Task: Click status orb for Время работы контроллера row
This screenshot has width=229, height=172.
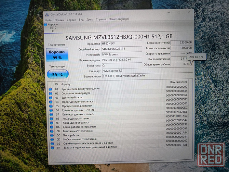Action: coord(52,127)
